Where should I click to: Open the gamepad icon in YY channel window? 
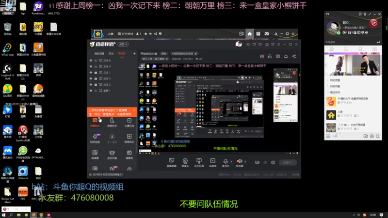[x=266, y=33]
